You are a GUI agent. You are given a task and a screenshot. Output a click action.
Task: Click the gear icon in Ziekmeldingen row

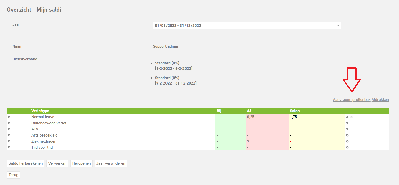point(347,141)
